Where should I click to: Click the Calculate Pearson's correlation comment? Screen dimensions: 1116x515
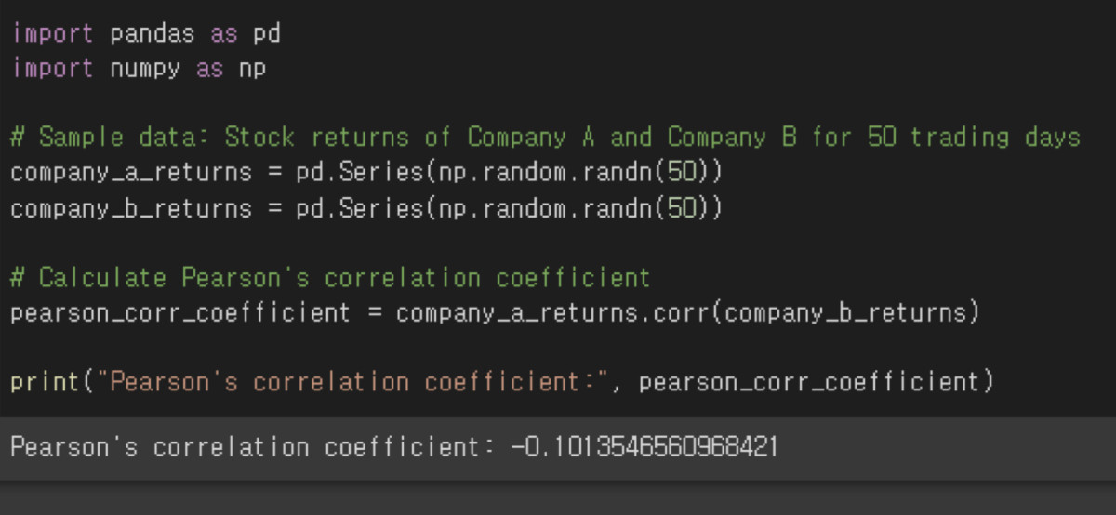pos(331,278)
